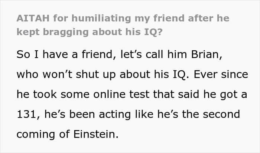Click the word "took" in the body
The image size is (260, 153).
[44, 95]
